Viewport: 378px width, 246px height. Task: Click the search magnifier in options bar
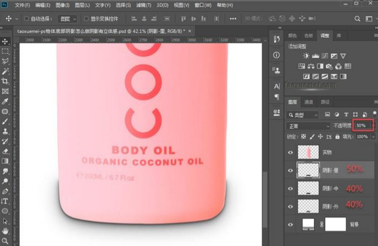coord(357,19)
